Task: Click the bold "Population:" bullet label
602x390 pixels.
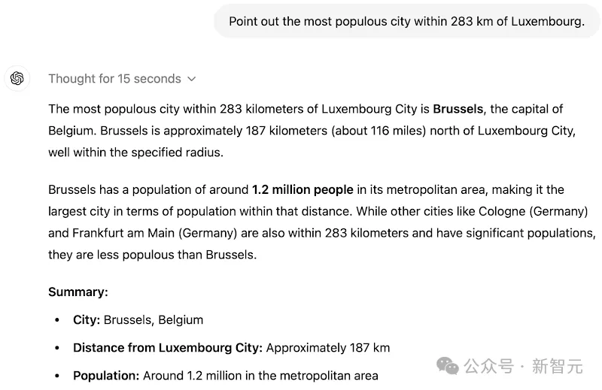Action: click(106, 376)
